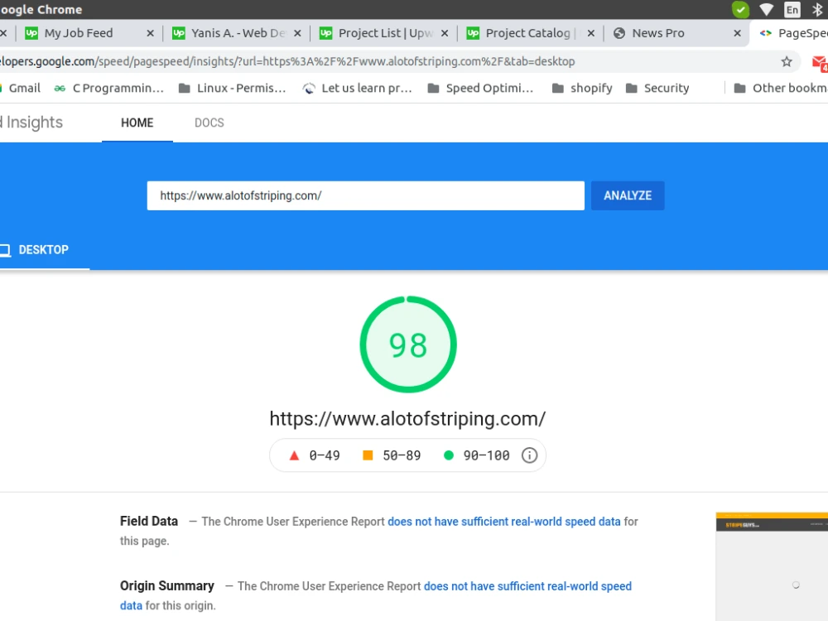828x621 pixels.
Task: Click the PageSpeed favicon on the active tab
Action: click(766, 33)
